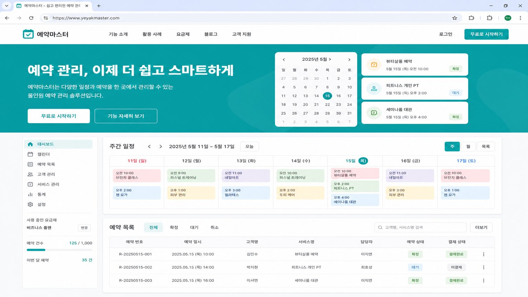This screenshot has width=528, height=297.
Task: Select day 22 in mini calendar
Action: (x=327, y=104)
